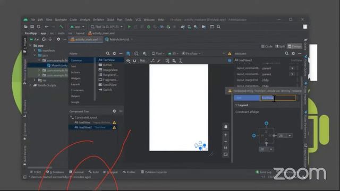The image size is (340, 191).
Task: Open the Refactor menu
Action: coord(99,20)
